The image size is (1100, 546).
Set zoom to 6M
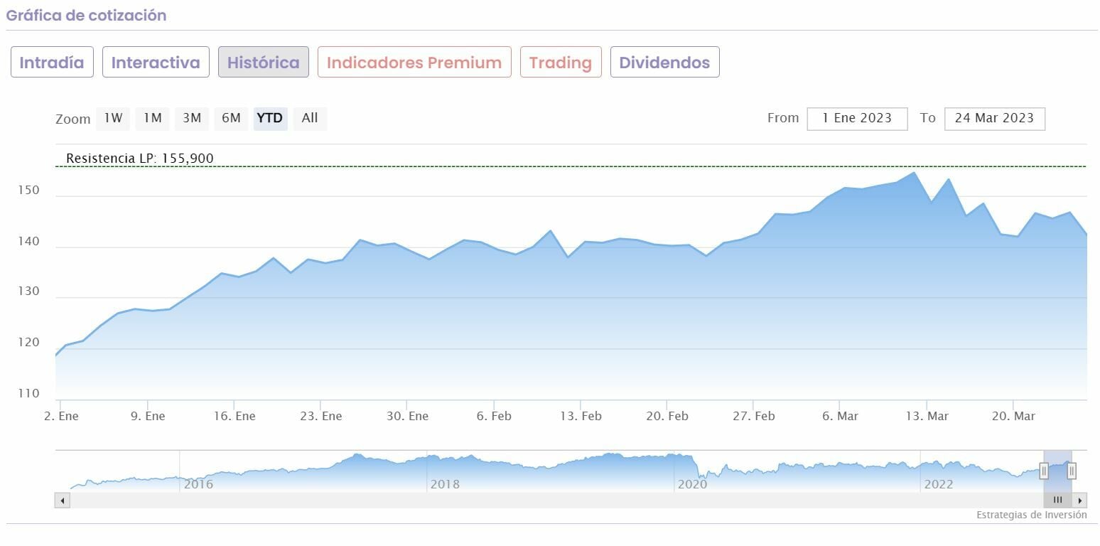pos(231,118)
